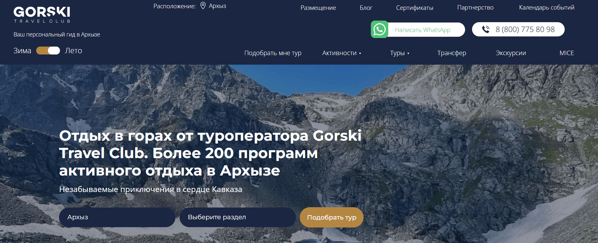Viewport: 598px width, 243px height.
Task: Click the golden Подобрать тур button
Action: click(x=332, y=217)
